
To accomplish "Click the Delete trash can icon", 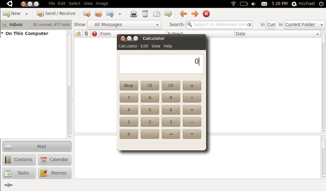I will pos(145,14).
